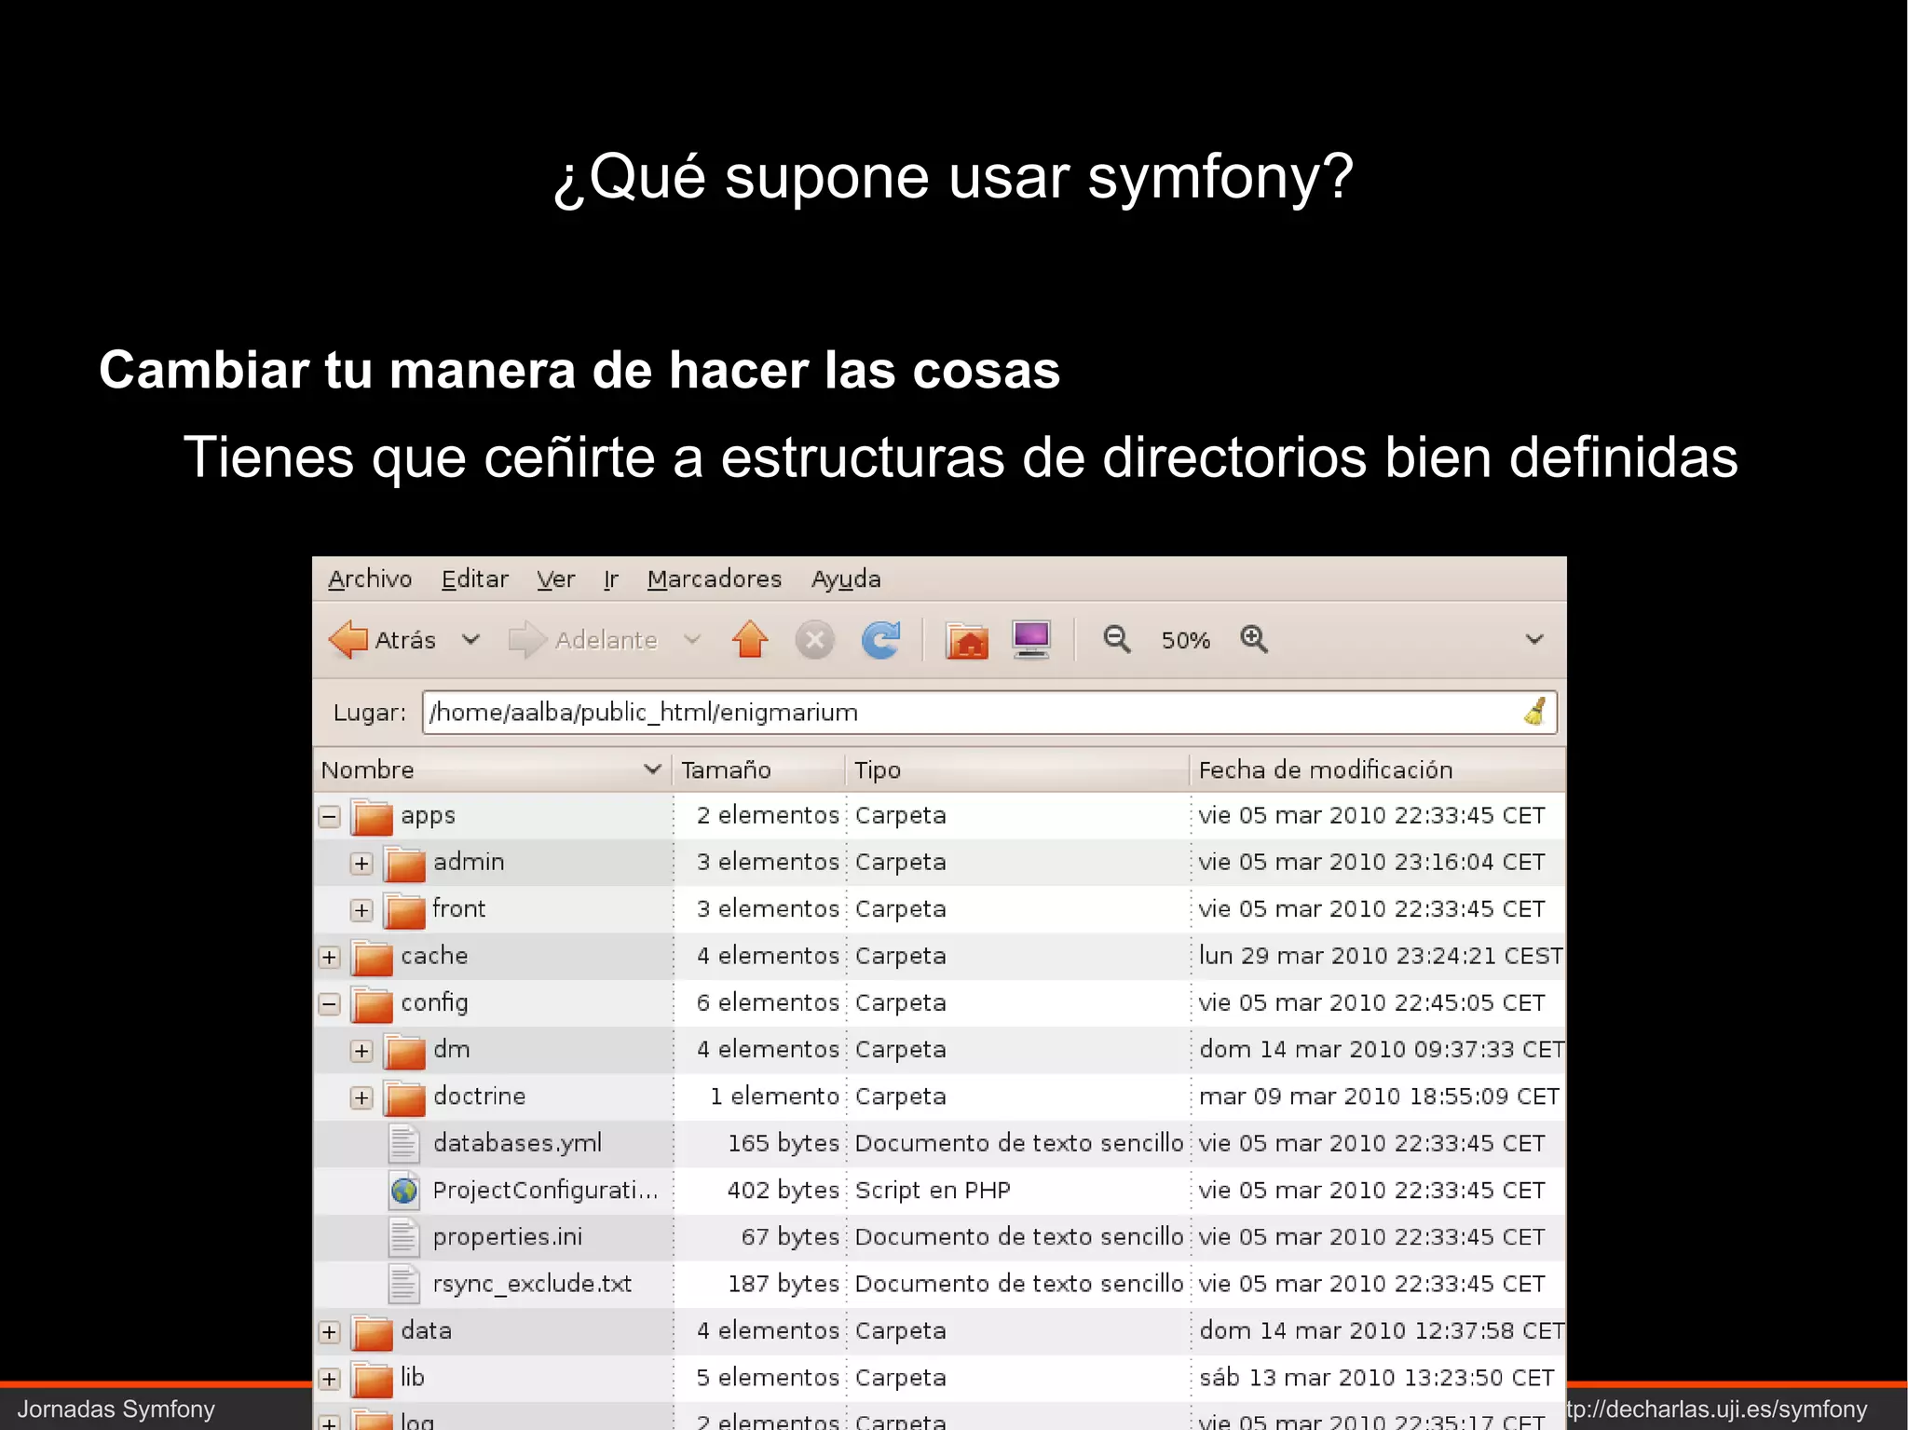Open the toolbar overflow chevron
The width and height of the screenshot is (1908, 1430).
[x=1534, y=640]
